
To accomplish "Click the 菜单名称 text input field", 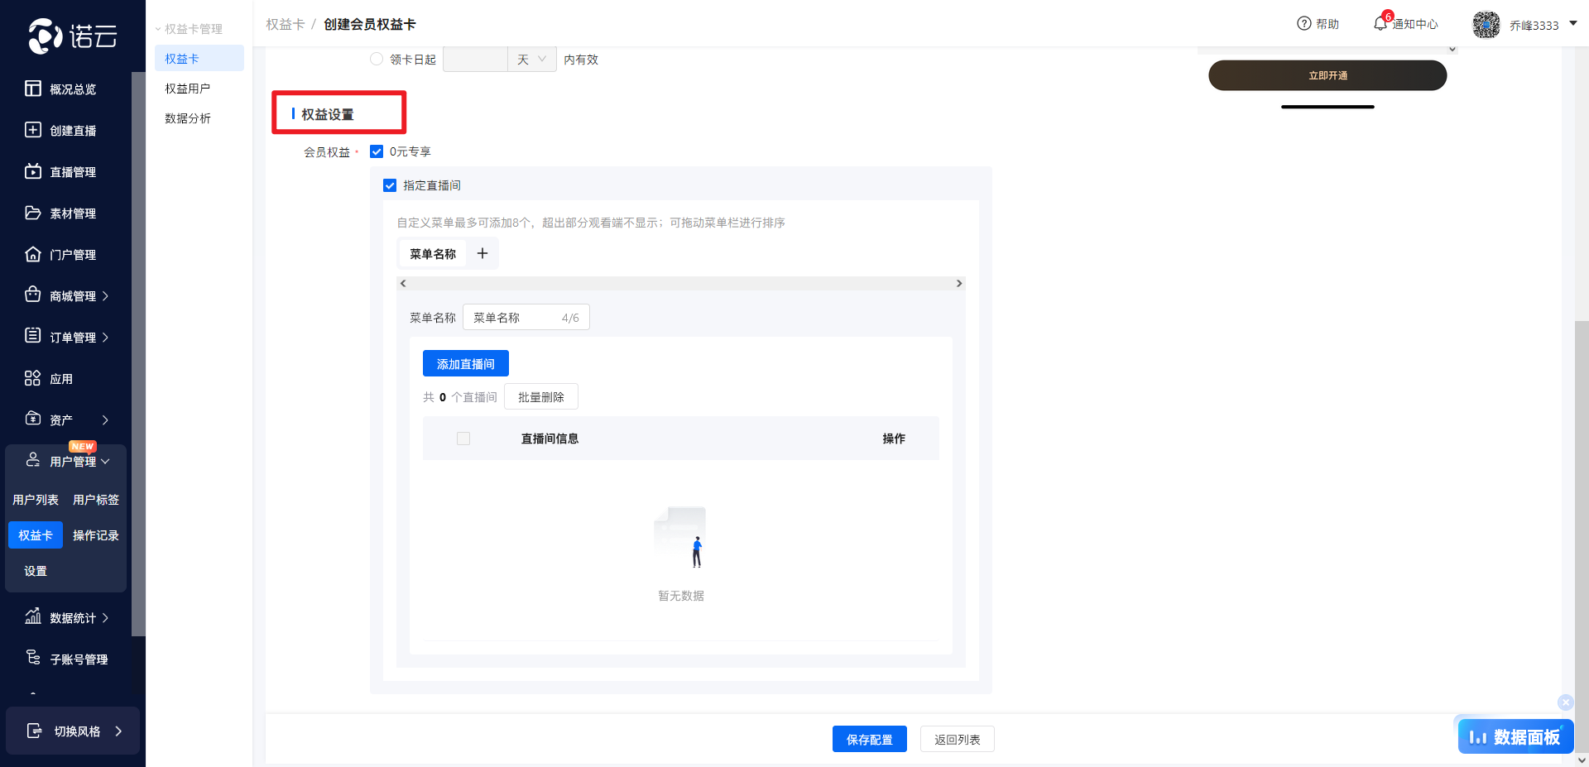I will [x=515, y=318].
